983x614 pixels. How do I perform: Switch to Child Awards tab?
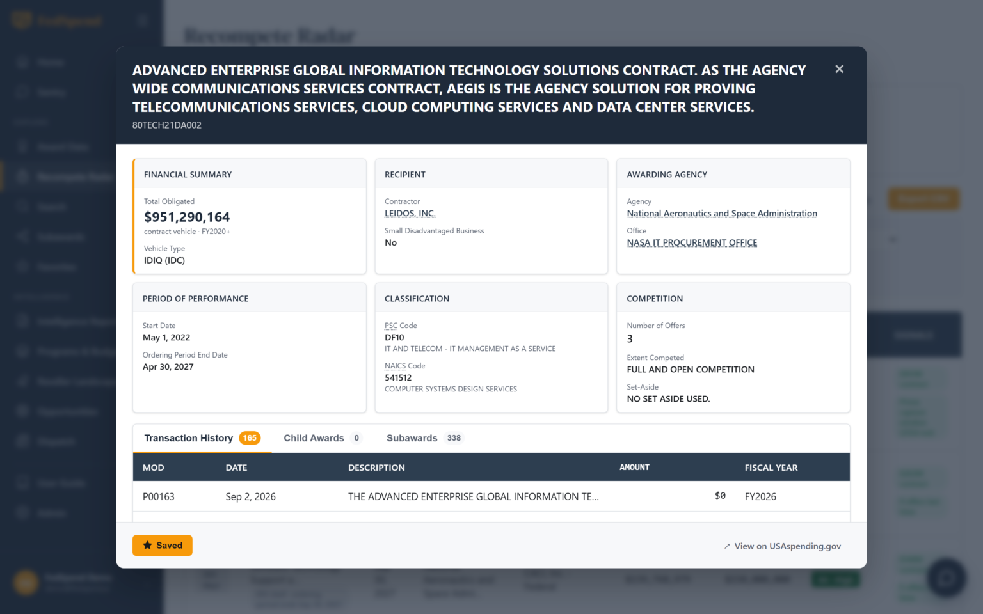click(323, 438)
